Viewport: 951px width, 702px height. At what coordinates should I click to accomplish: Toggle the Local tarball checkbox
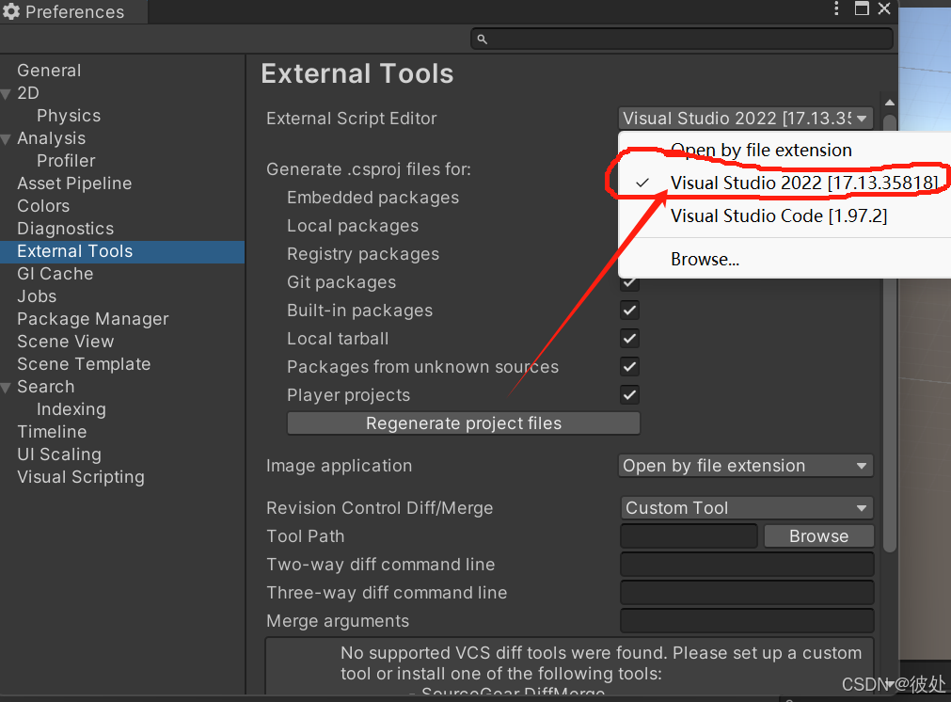pos(629,339)
